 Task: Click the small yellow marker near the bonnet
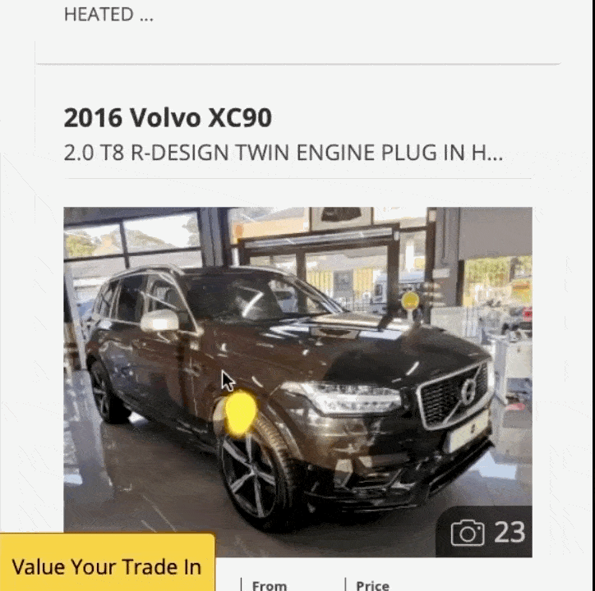pyautogui.click(x=410, y=300)
